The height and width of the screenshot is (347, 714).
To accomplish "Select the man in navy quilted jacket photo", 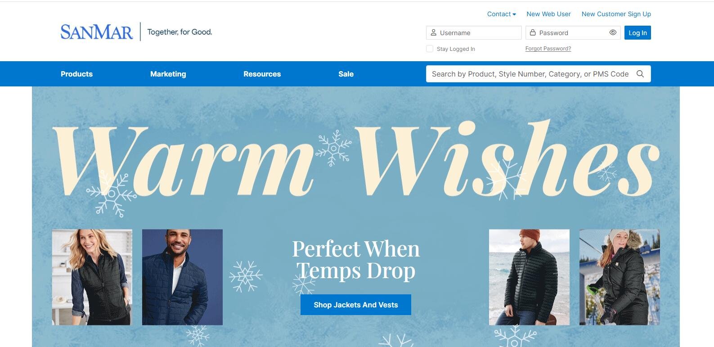I will (x=182, y=277).
